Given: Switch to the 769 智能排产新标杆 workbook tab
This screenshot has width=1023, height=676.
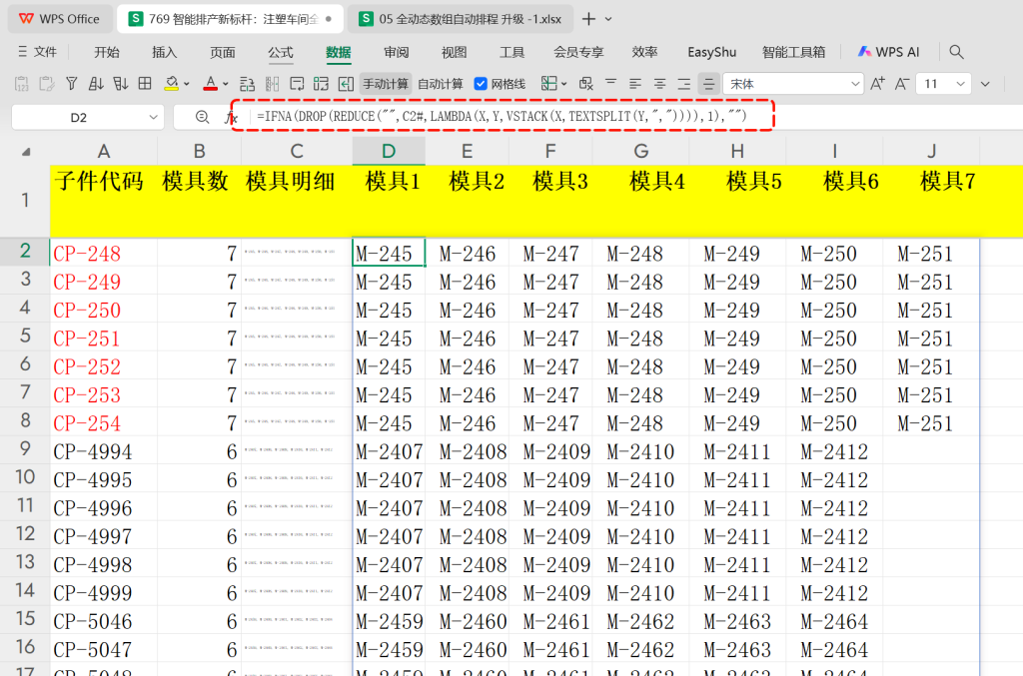Looking at the screenshot, I should 231,19.
